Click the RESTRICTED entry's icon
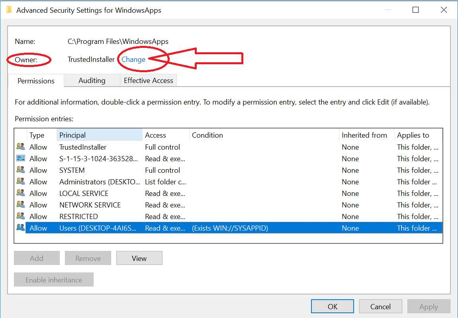The image size is (458, 318). pyautogui.click(x=20, y=216)
